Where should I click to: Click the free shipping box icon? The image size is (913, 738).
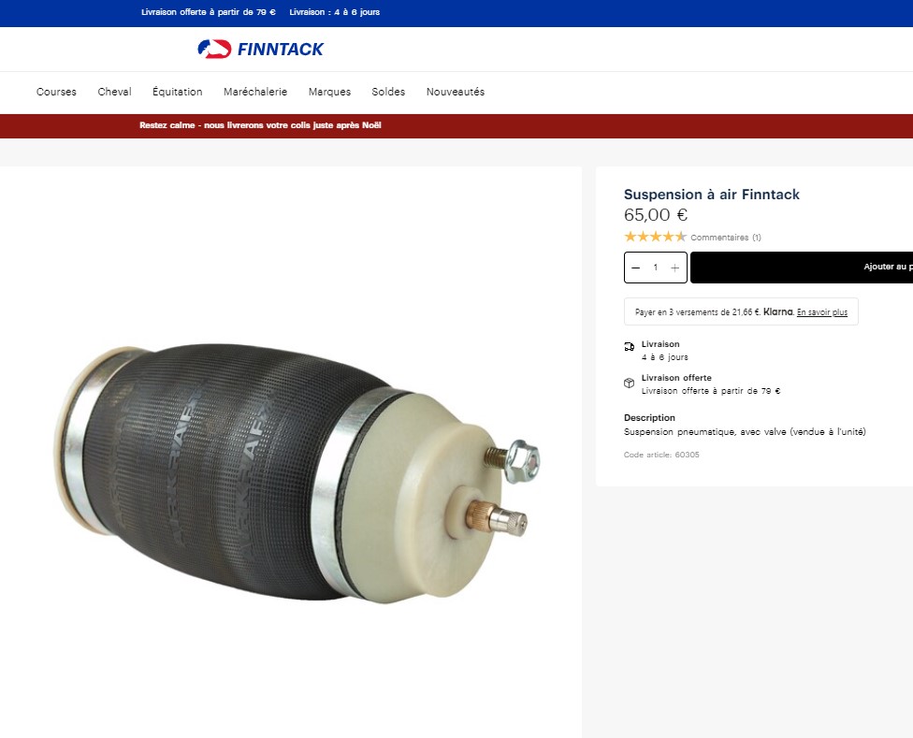click(629, 383)
